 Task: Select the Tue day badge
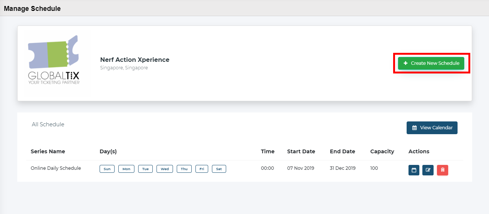(x=146, y=169)
